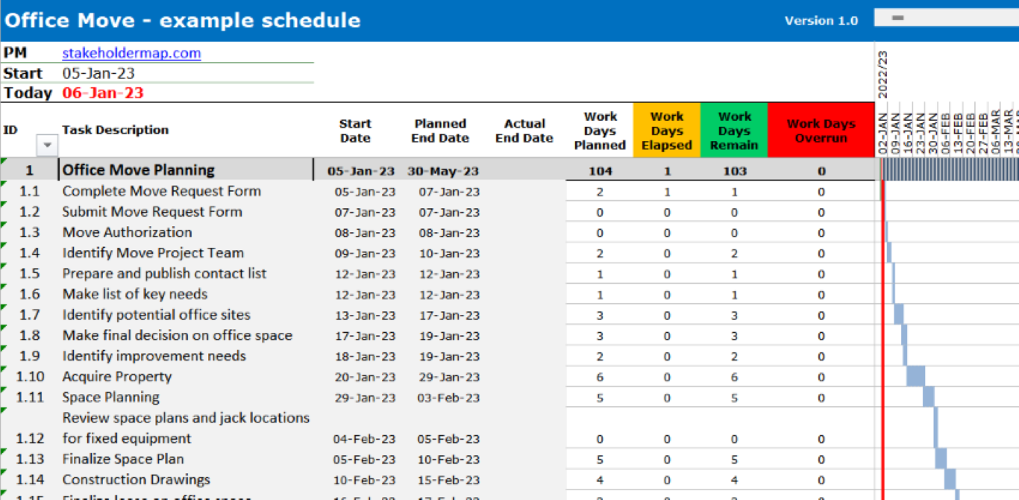Click the Version 1.0 label in the title bar
1019x500 pixels.
click(x=821, y=21)
